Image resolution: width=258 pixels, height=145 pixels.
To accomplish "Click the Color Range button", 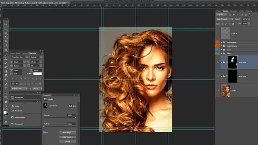I will (68, 137).
